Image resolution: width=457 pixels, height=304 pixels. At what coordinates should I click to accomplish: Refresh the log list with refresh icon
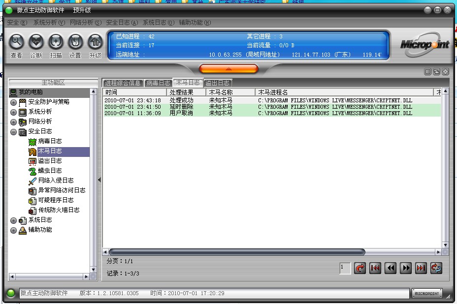pyautogui.click(x=436, y=268)
